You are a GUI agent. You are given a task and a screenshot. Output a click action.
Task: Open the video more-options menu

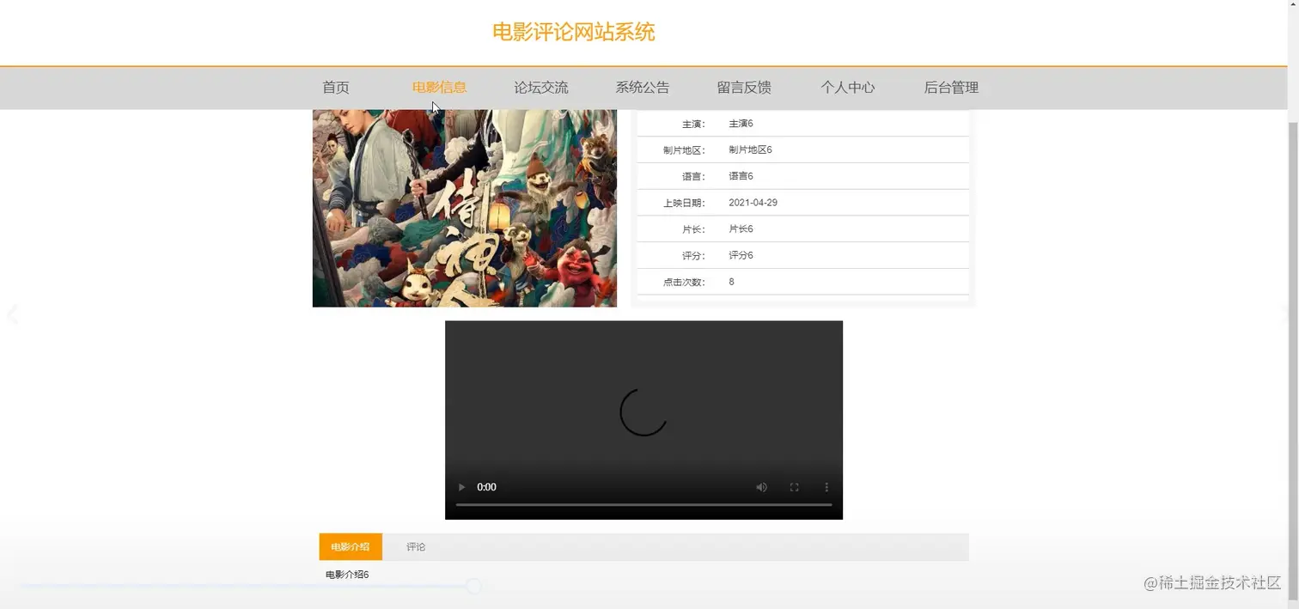coord(826,487)
